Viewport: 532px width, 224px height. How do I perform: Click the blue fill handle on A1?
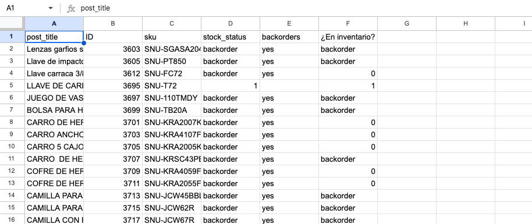pos(83,43)
